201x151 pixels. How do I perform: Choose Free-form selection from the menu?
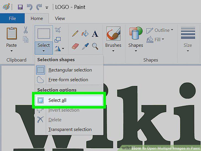(69, 80)
